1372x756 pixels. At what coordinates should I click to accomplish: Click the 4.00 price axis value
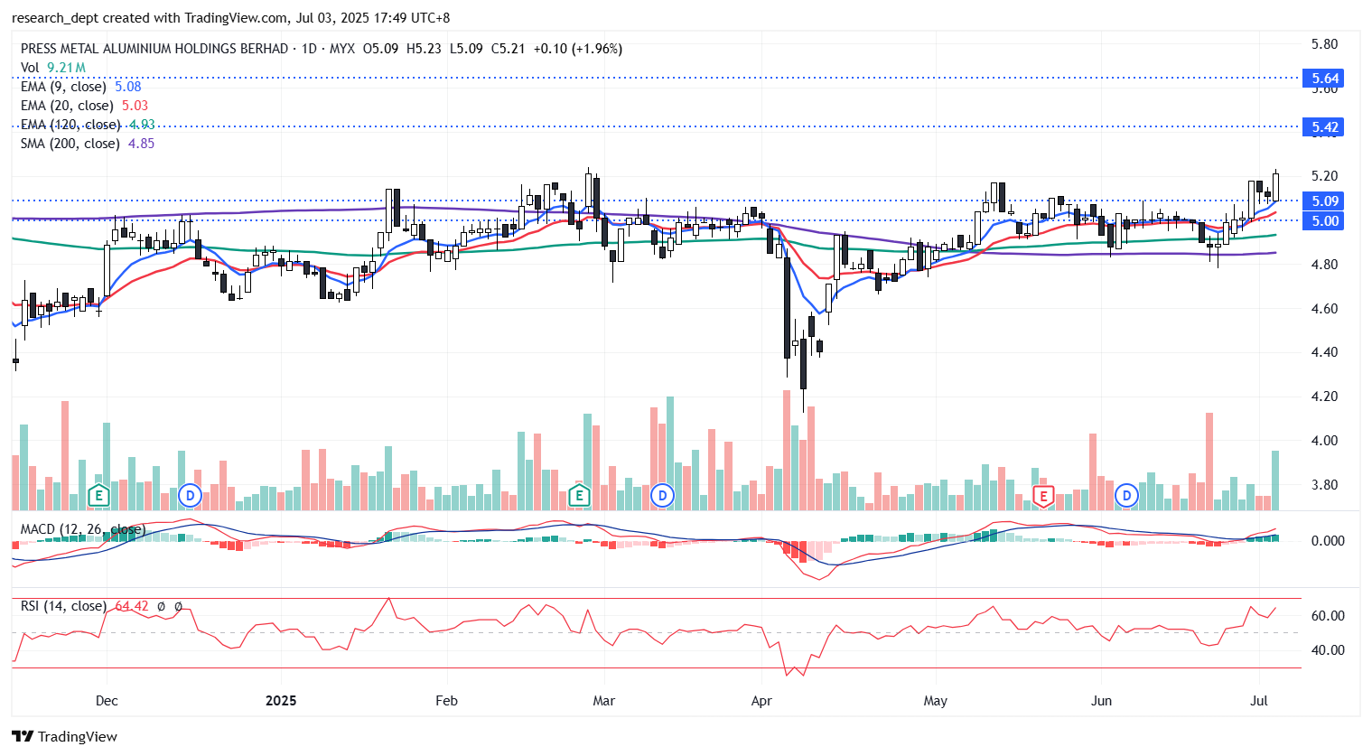[x=1324, y=441]
